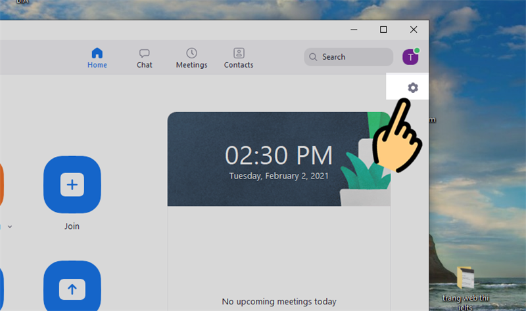The height and width of the screenshot is (311, 526).
Task: Expand the New Meeting options chevron
Action: (9, 226)
